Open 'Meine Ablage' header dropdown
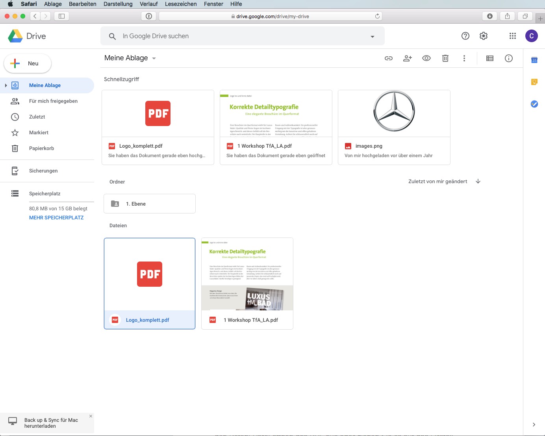Screen dimensions: 545x436 coord(130,58)
